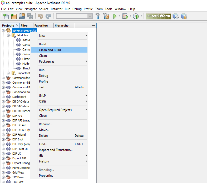207x183 pixels.
Task: Click the New File toolbar icon
Action: pyautogui.click(x=6, y=16)
